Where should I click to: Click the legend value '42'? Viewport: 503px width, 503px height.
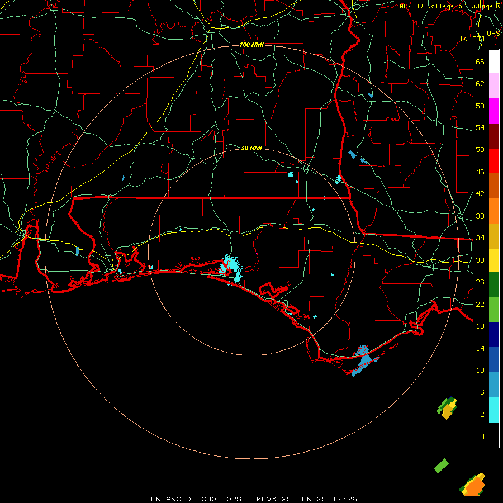click(480, 194)
